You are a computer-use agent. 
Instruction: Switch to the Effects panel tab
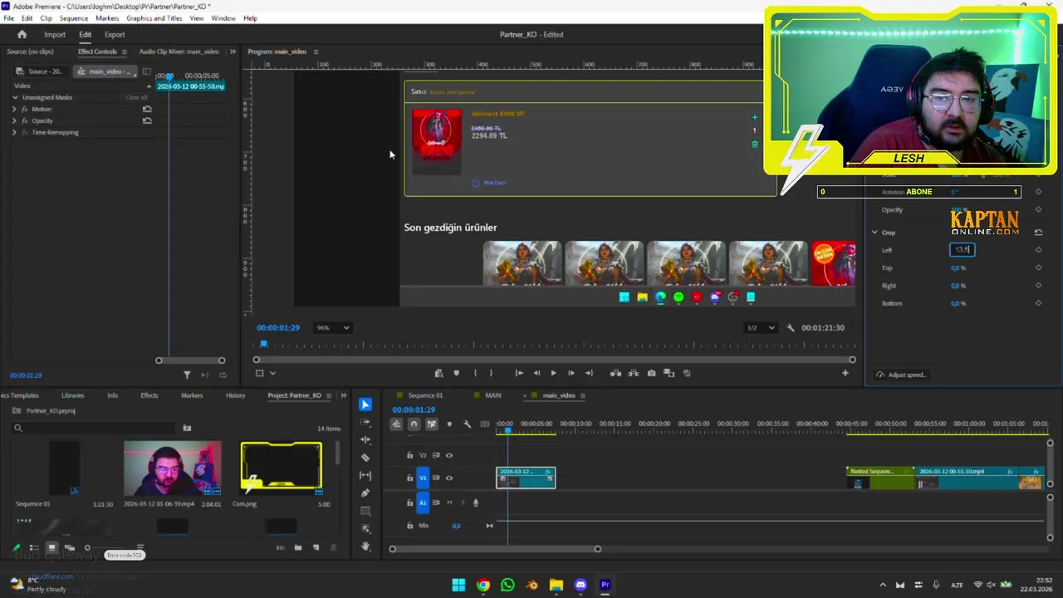point(149,395)
